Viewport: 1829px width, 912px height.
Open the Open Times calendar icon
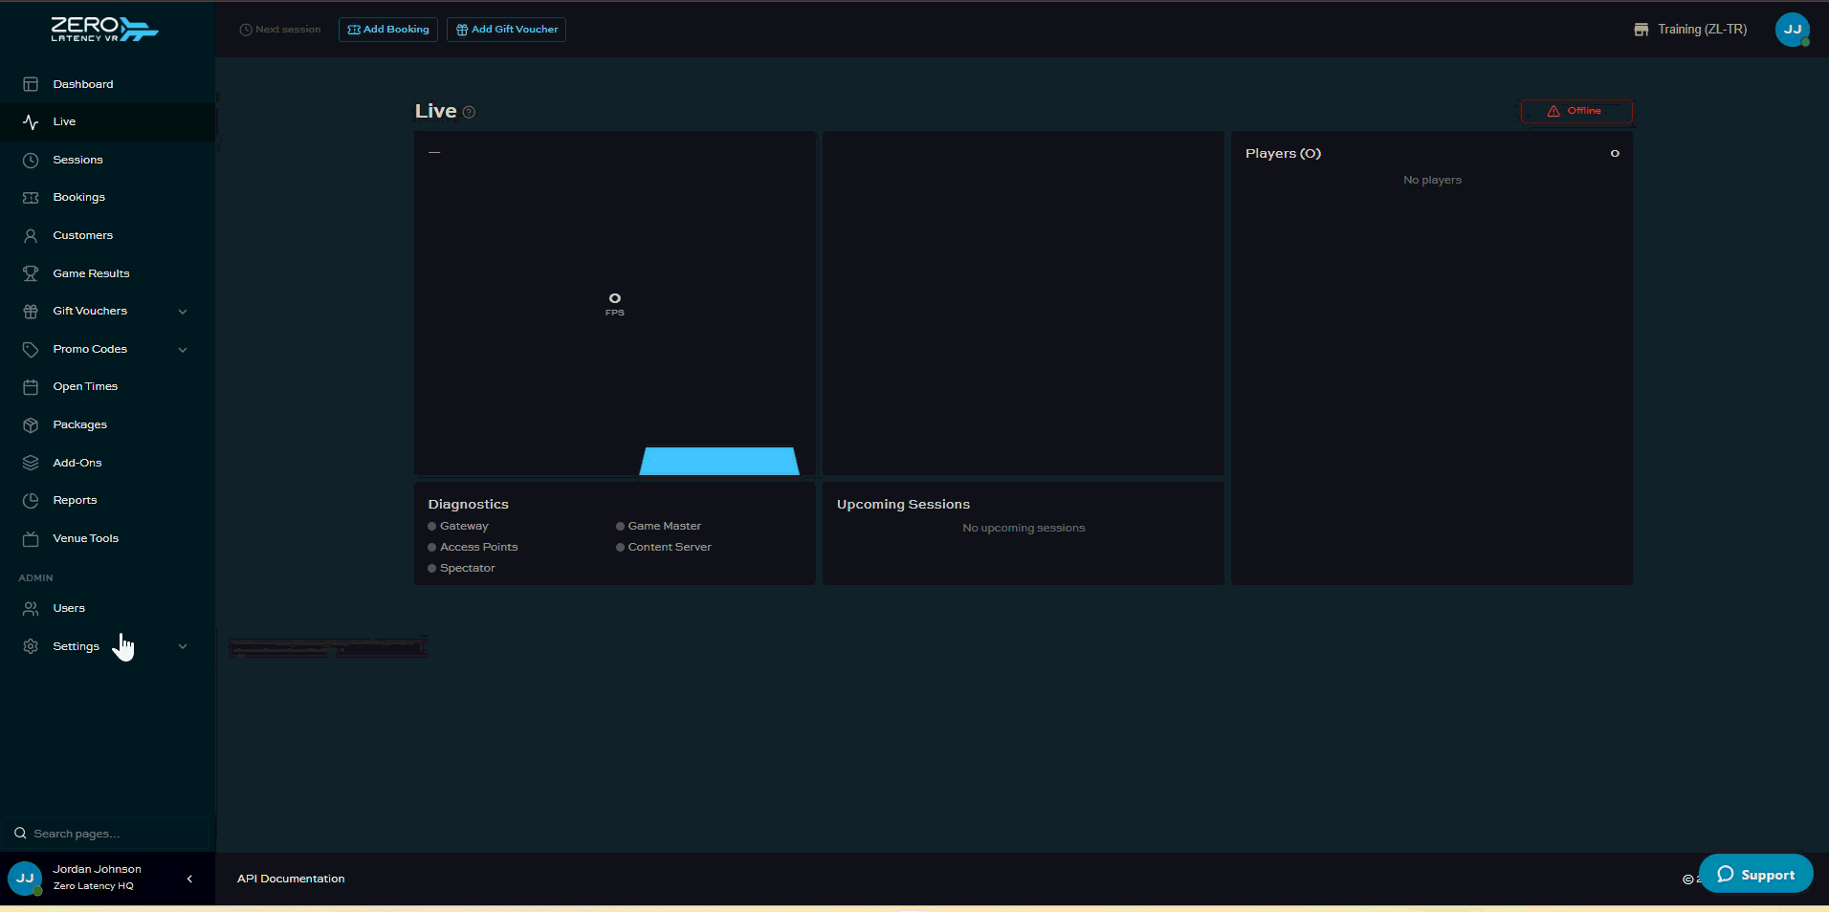(31, 387)
